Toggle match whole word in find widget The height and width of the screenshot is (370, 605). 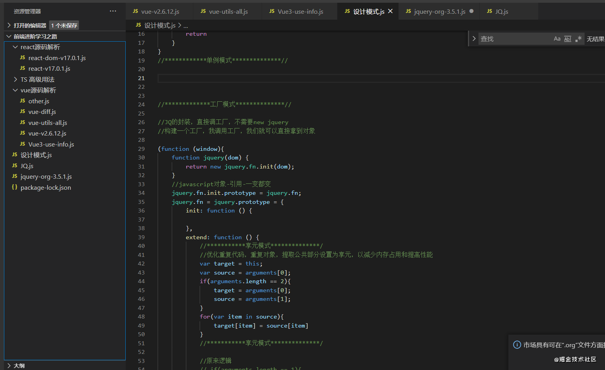[x=568, y=38]
